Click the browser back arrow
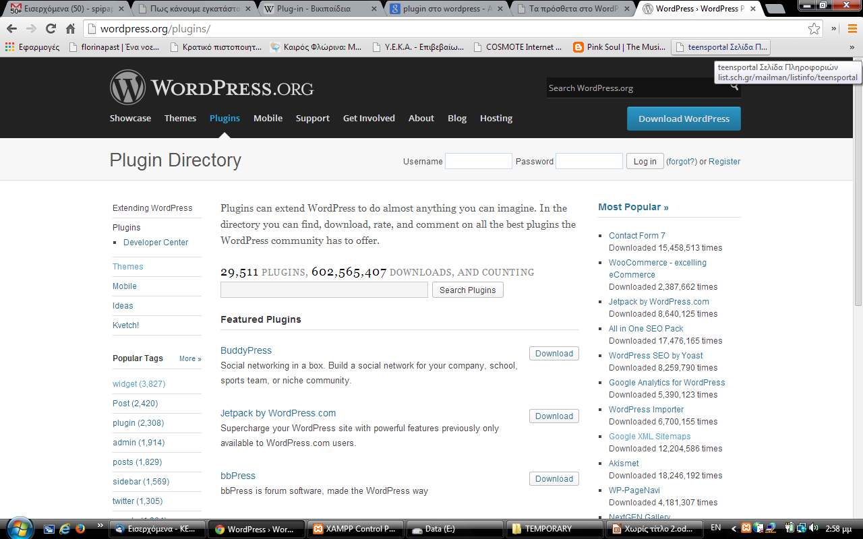863x539 pixels. 11,29
